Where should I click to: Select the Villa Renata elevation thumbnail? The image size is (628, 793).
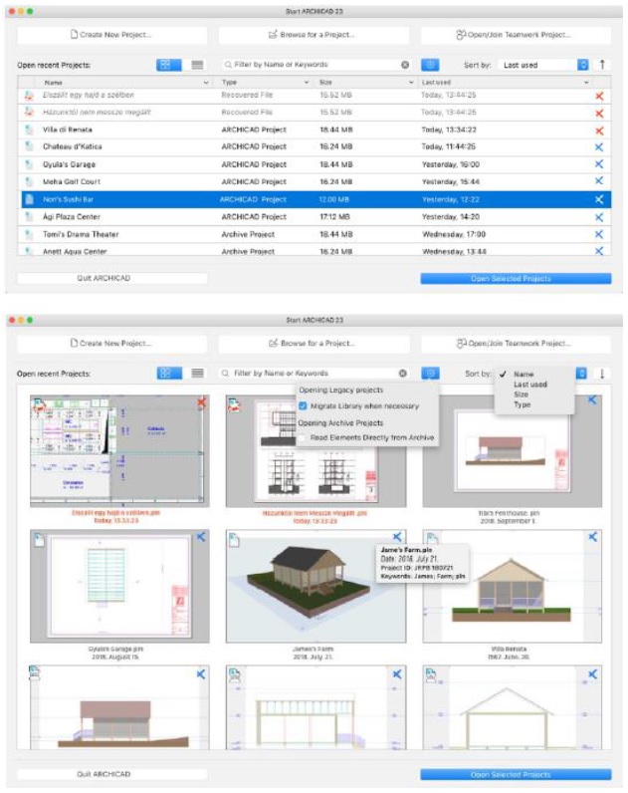(x=513, y=586)
